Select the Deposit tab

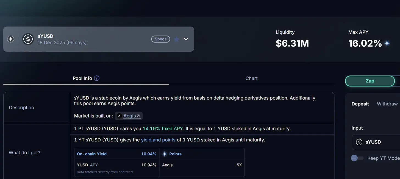(360, 104)
